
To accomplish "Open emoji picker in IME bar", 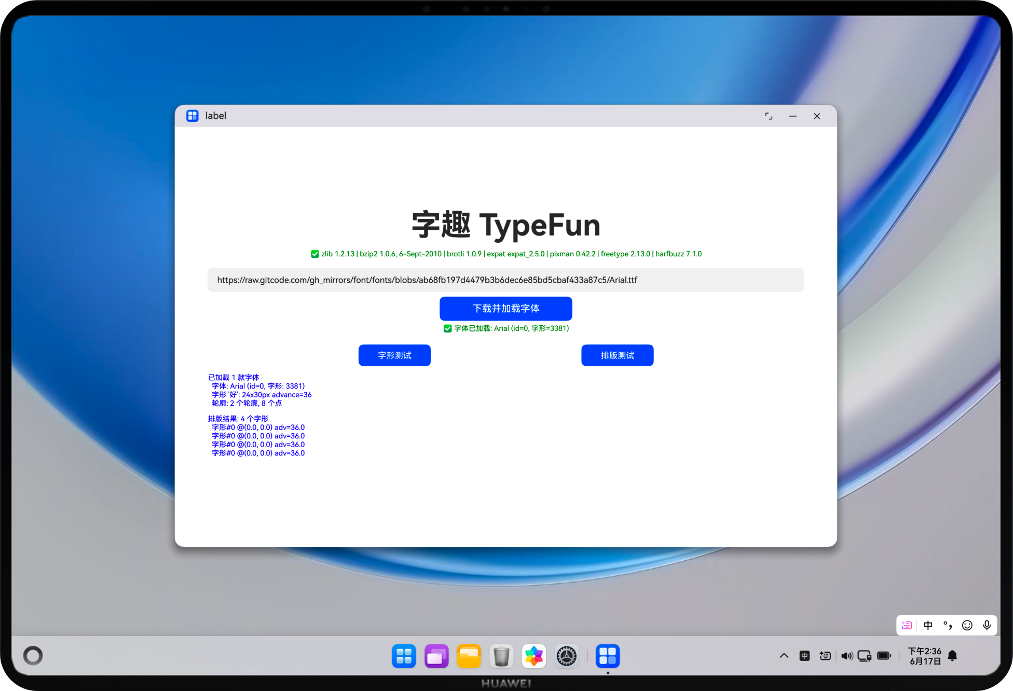I will tap(967, 626).
